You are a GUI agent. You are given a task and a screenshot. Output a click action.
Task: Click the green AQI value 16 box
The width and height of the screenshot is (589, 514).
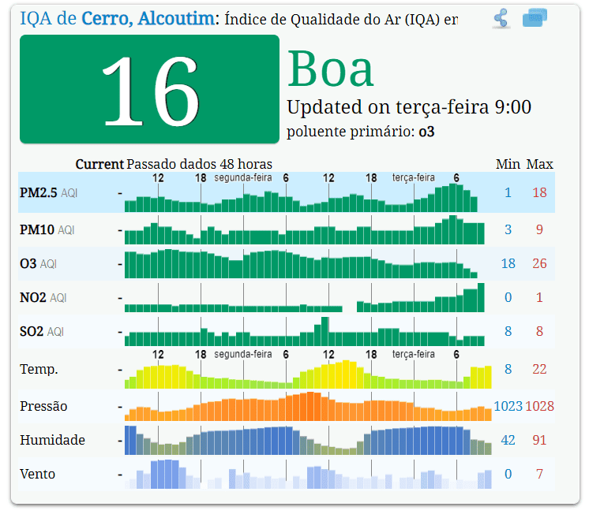(149, 89)
